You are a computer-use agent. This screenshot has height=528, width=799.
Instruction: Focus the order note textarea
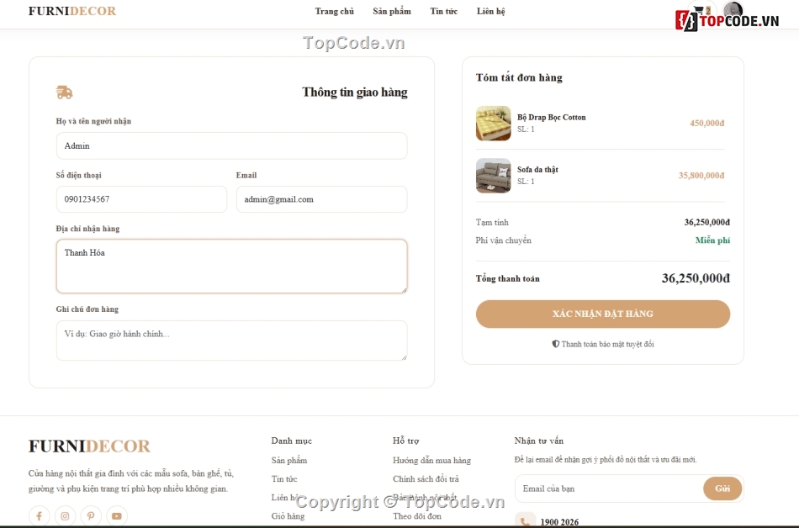tap(232, 341)
